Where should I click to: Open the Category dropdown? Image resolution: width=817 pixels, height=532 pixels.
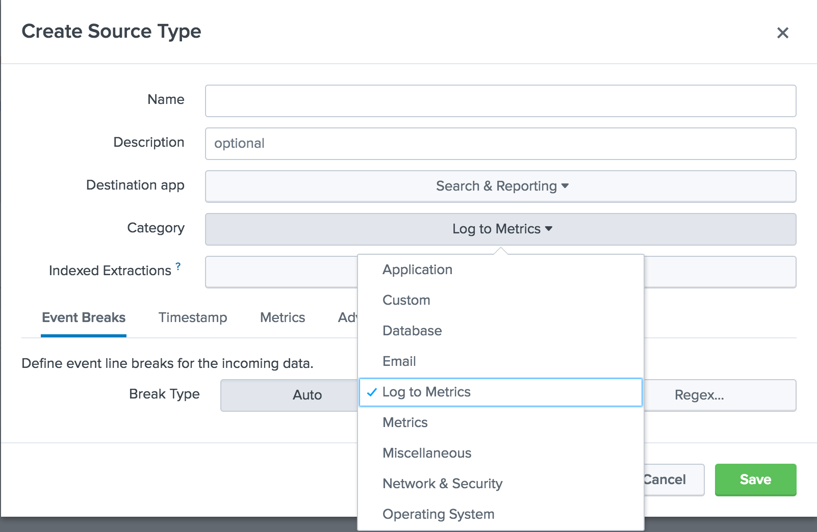tap(500, 229)
